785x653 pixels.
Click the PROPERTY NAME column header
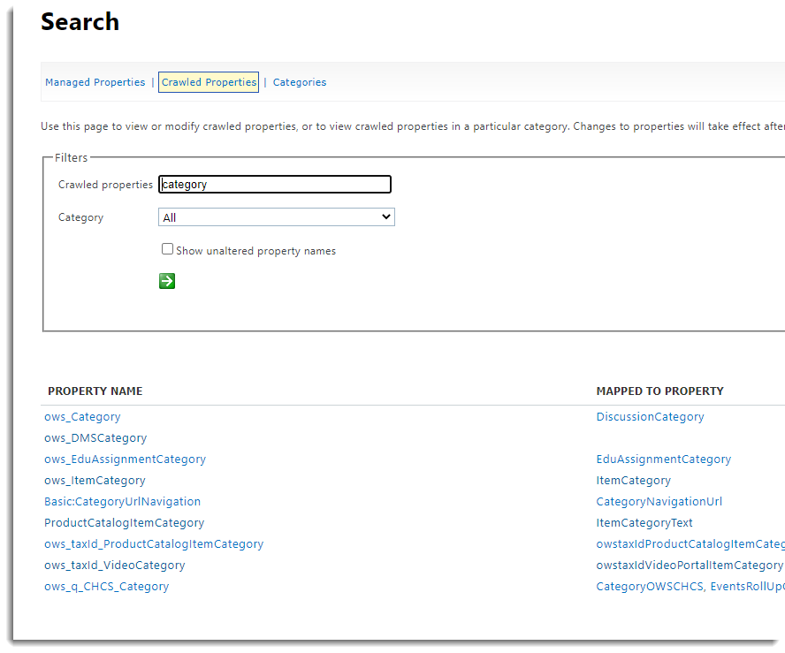click(x=95, y=391)
